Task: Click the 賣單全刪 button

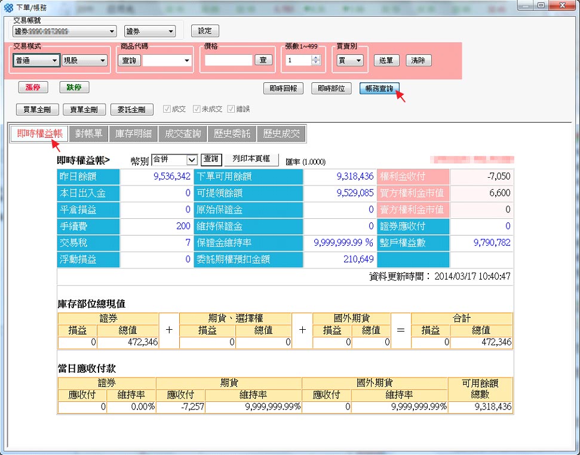Action: tap(84, 109)
